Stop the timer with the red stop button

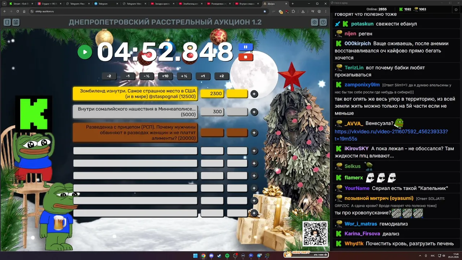(x=245, y=57)
